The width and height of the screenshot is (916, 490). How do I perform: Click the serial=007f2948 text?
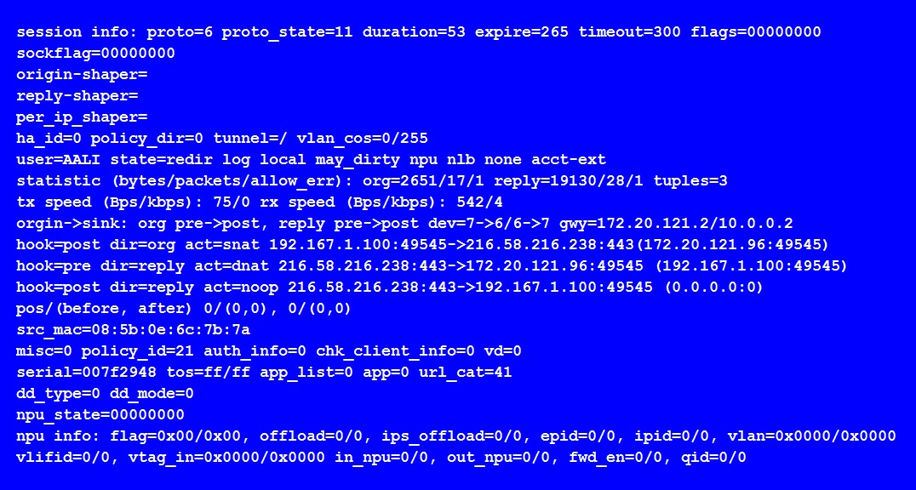click(x=87, y=373)
